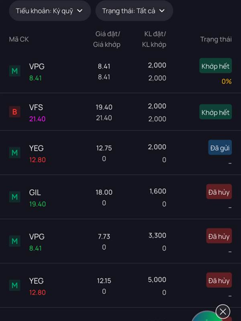The image size is (241, 321).
Task: Select the VFS stock ticker
Action: pos(36,107)
